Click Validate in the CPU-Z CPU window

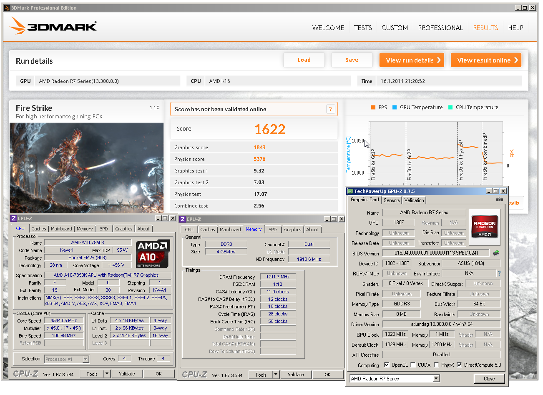pos(127,374)
